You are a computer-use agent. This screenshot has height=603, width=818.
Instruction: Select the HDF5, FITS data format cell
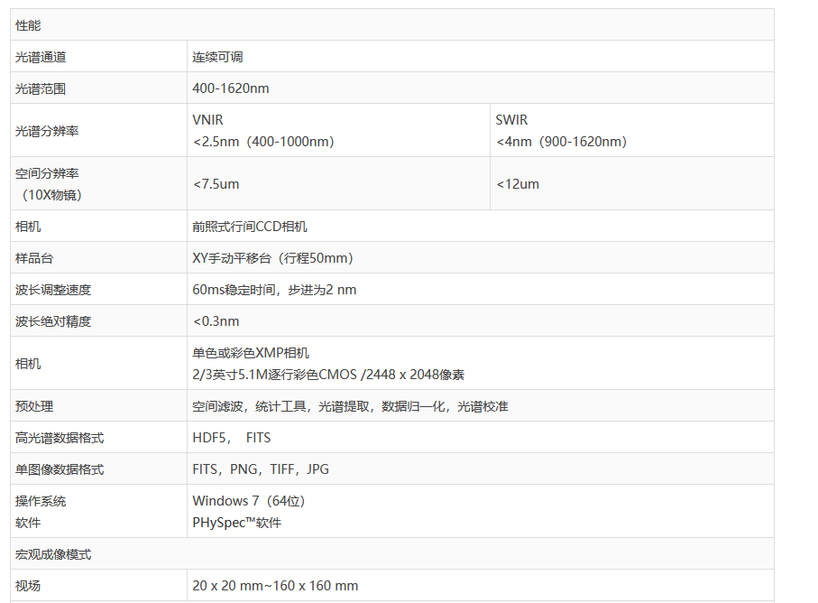(x=232, y=438)
